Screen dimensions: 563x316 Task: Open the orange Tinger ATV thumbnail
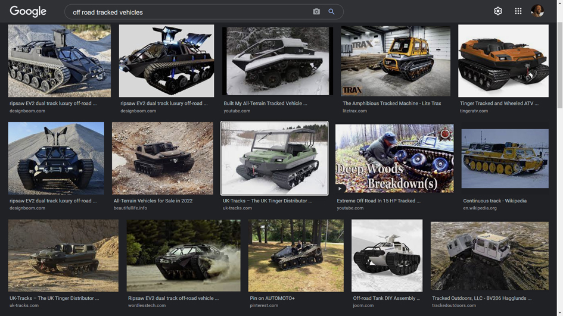click(503, 61)
